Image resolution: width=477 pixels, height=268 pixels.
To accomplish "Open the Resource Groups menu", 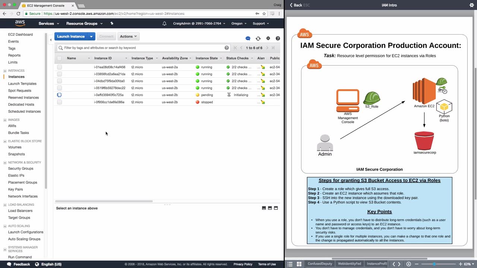I will tap(84, 23).
